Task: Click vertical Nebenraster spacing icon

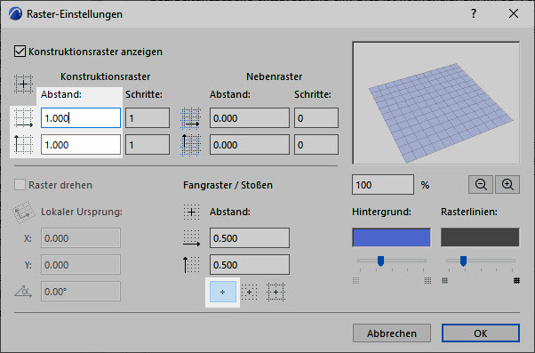Action: [x=191, y=145]
